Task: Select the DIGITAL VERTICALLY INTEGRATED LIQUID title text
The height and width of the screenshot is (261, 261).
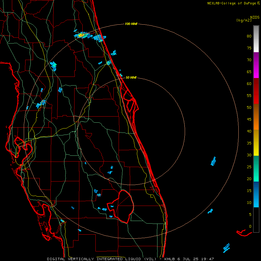Action: click(x=94, y=259)
